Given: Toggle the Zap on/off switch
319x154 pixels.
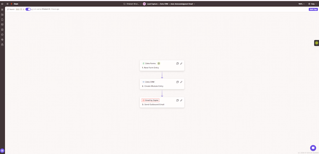Looking at the screenshot, I should tap(28, 9).
